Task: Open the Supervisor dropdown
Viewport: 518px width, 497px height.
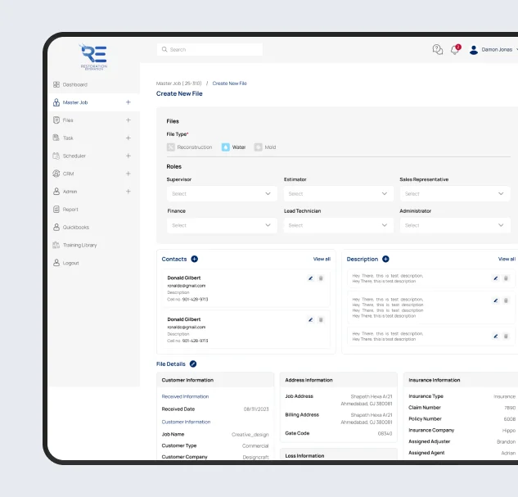Action: (x=222, y=194)
